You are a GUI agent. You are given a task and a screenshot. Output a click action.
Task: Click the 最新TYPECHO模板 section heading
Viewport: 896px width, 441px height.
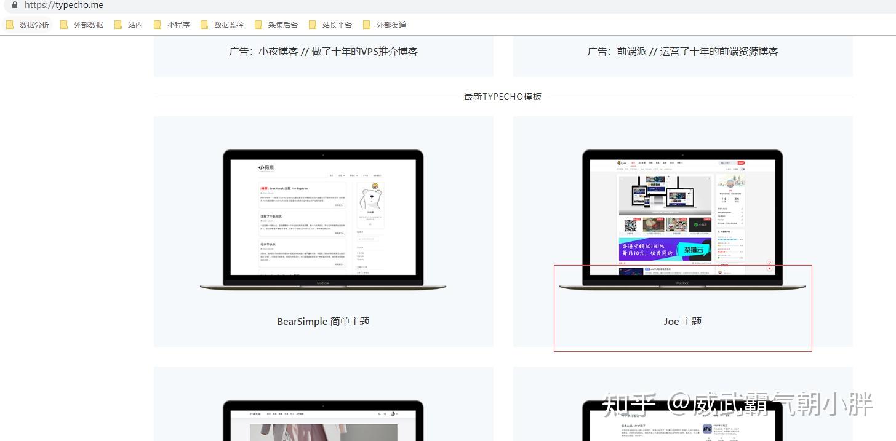(503, 97)
